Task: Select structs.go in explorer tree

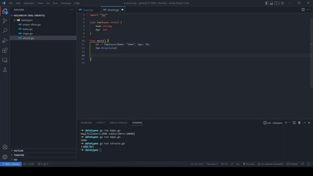Action: tap(43, 38)
